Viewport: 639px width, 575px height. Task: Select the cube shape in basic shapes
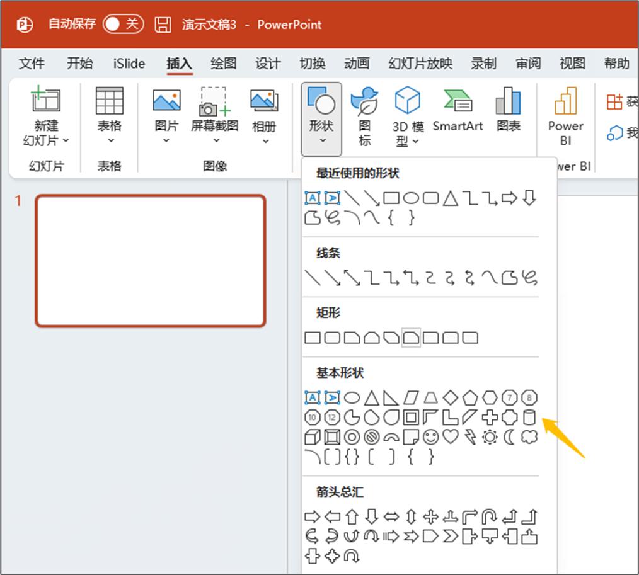coord(312,436)
